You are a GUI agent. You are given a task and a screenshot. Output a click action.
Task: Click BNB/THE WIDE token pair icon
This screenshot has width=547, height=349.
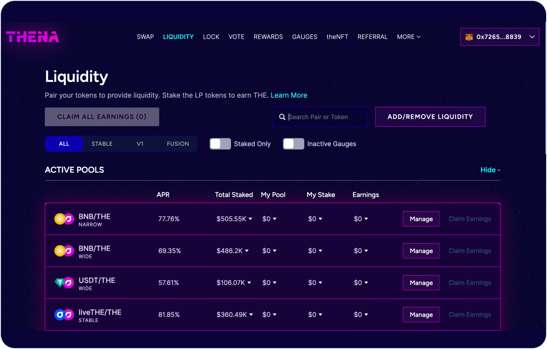pyautogui.click(x=64, y=251)
